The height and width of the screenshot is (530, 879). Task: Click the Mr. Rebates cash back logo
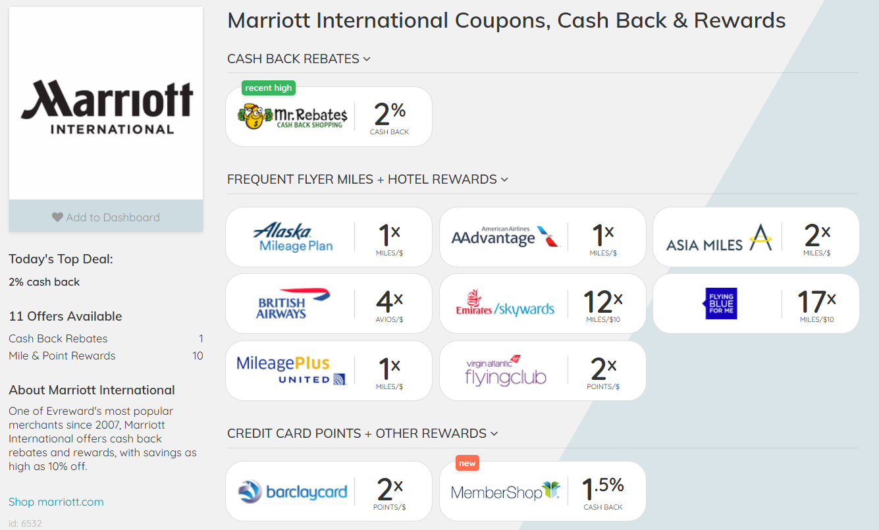[291, 117]
